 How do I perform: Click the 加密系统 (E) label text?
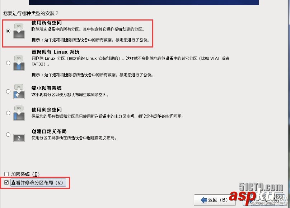pyautogui.click(x=25, y=174)
